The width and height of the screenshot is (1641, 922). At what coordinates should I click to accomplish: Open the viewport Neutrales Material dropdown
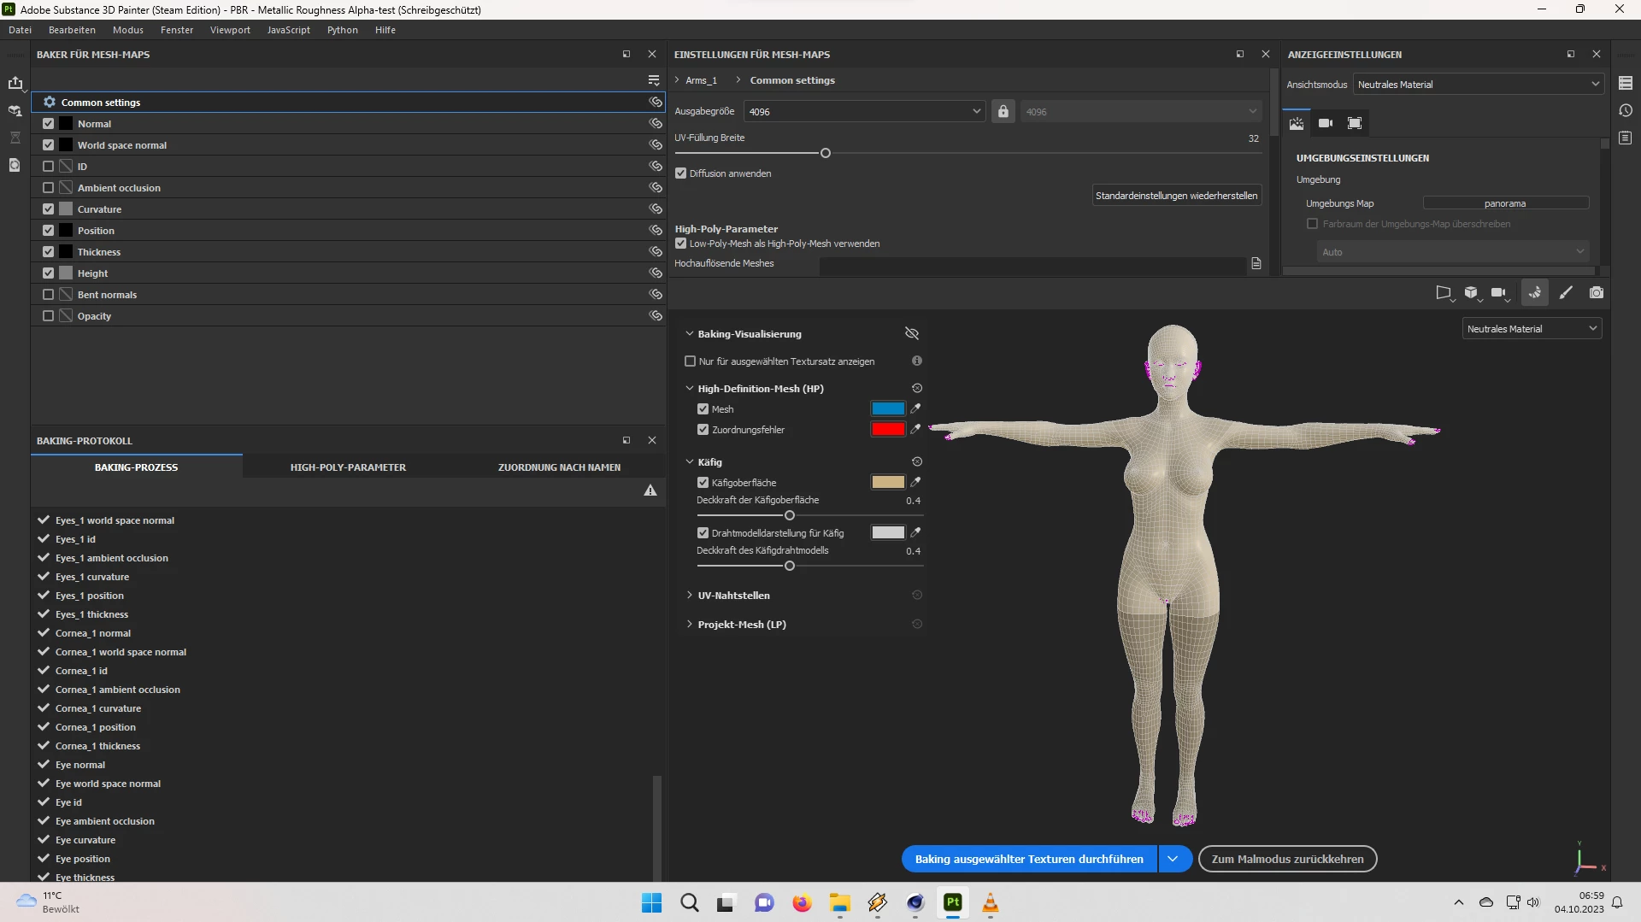click(x=1532, y=329)
